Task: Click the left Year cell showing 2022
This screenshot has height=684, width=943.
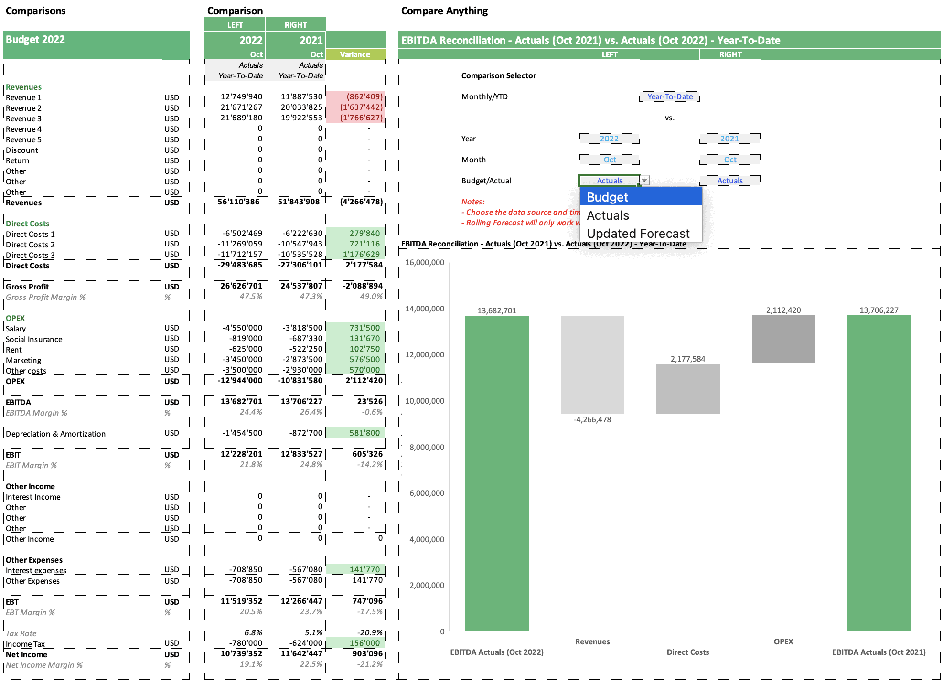Action: [609, 139]
